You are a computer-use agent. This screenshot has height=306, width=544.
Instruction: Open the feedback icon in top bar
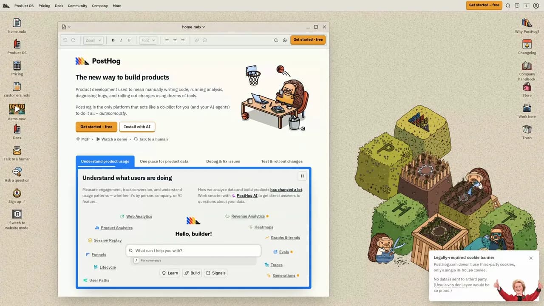[517, 6]
